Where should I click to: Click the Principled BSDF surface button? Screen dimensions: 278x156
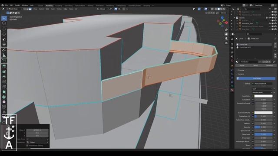[262, 84]
